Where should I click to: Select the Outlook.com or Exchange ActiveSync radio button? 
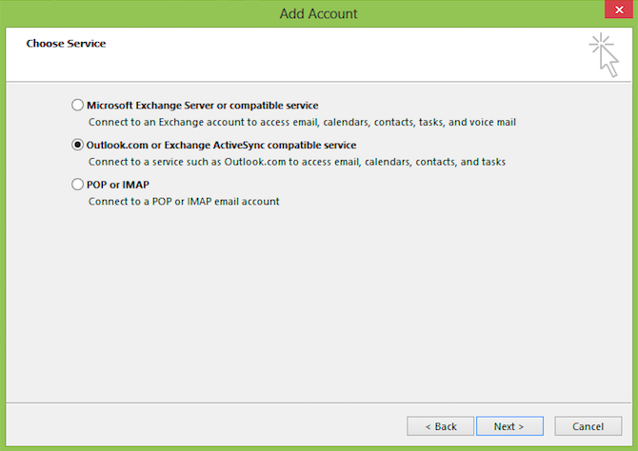coord(77,145)
